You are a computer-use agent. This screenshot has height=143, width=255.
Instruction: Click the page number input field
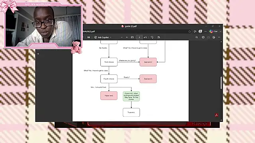139,37
